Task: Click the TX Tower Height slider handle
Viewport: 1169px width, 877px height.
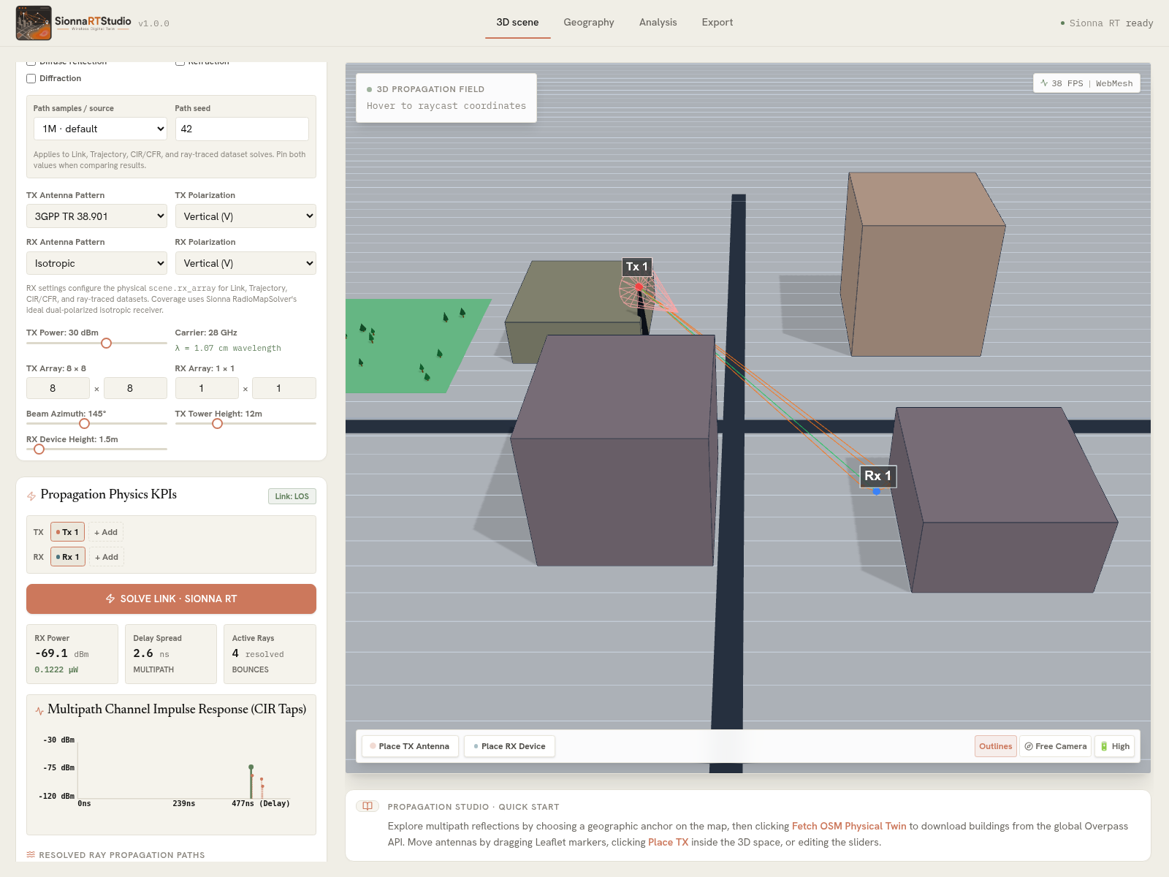Action: coord(217,424)
